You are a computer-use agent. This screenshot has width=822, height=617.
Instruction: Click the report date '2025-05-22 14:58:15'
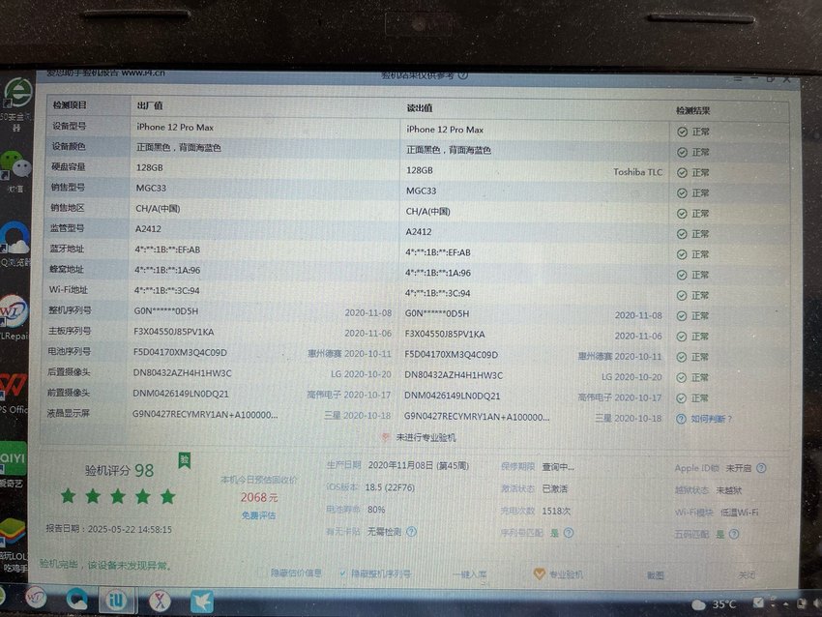point(130,529)
